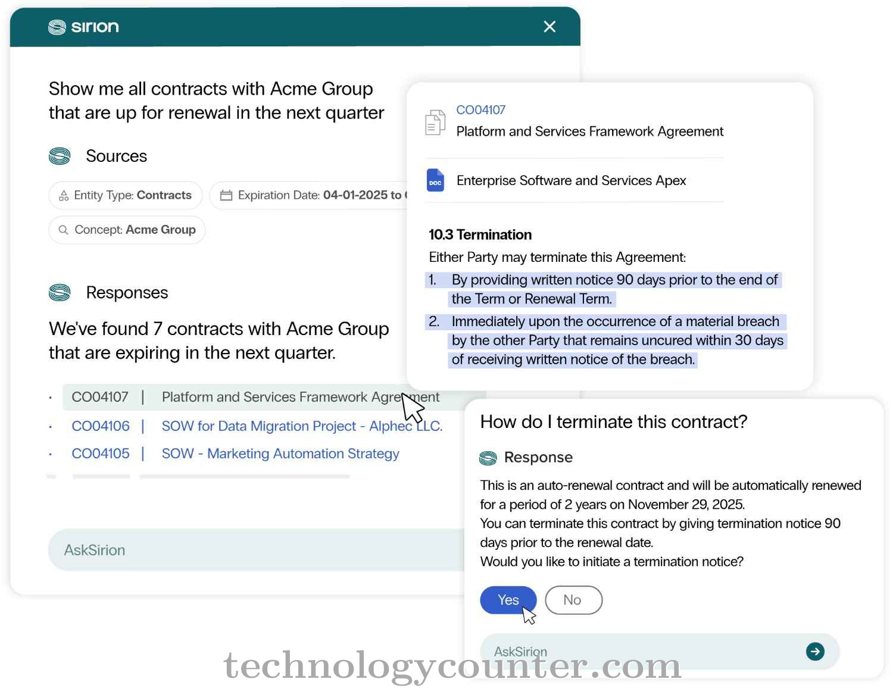This screenshot has width=893, height=688.
Task: Click the 10.3 Termination heading
Action: pos(480,234)
